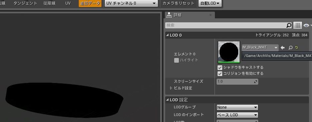This screenshot has height=122, width=312.
Task: Uncheck コリジョンを有効にする checkbox
Action: (x=220, y=74)
